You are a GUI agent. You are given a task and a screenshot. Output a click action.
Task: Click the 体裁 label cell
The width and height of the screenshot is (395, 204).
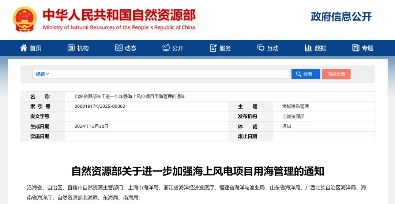[x=251, y=126]
